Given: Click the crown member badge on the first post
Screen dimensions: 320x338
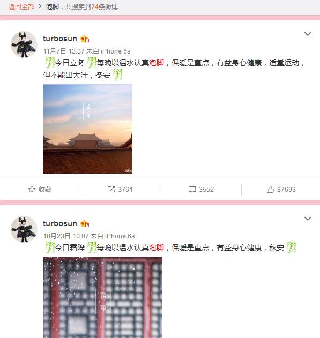Looking at the screenshot, I should click(x=85, y=39).
